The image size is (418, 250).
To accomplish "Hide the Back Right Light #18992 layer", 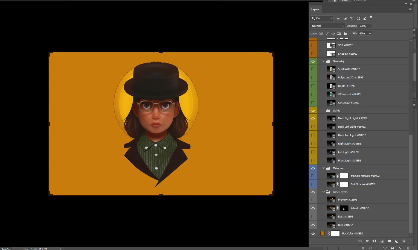I will tap(313, 118).
